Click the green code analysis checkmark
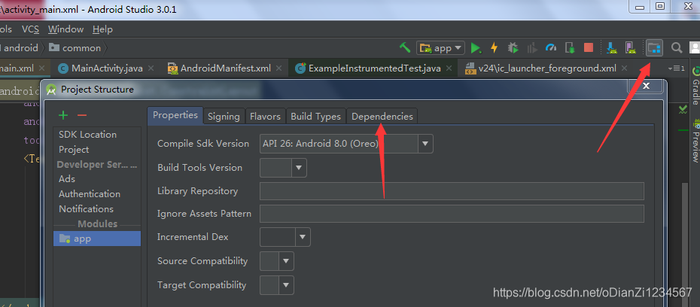Screen dimensions: 700x307 (683, 109)
